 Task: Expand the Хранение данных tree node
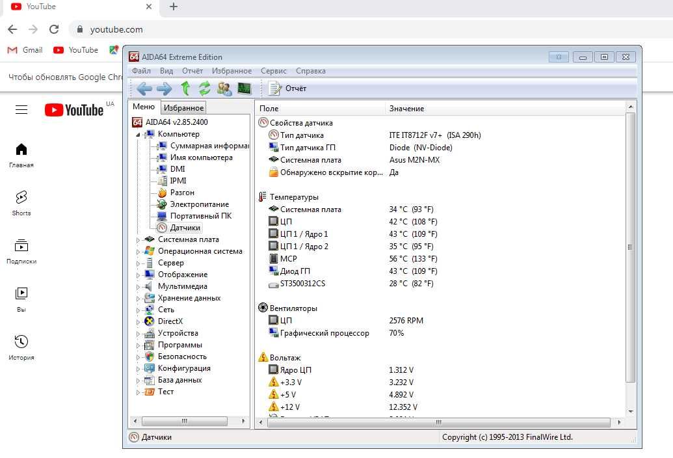point(139,299)
